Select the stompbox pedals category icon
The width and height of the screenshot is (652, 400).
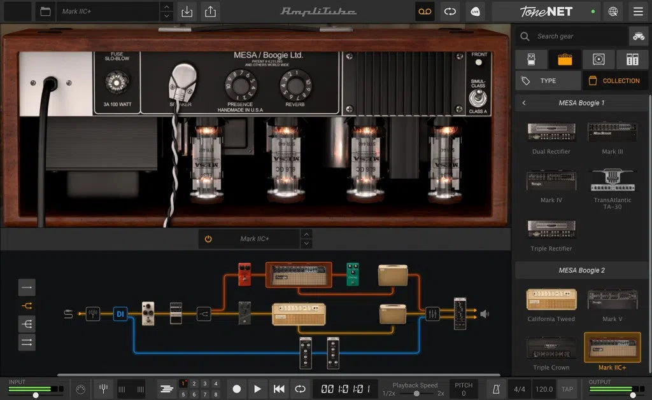[x=531, y=59]
